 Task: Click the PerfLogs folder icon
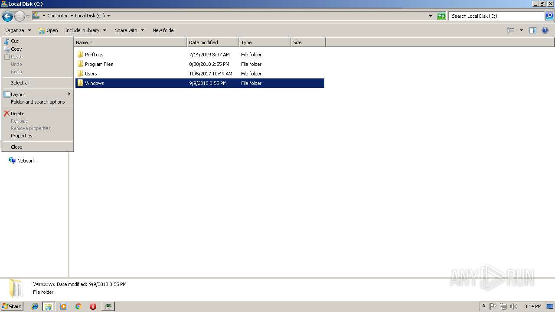(80, 55)
